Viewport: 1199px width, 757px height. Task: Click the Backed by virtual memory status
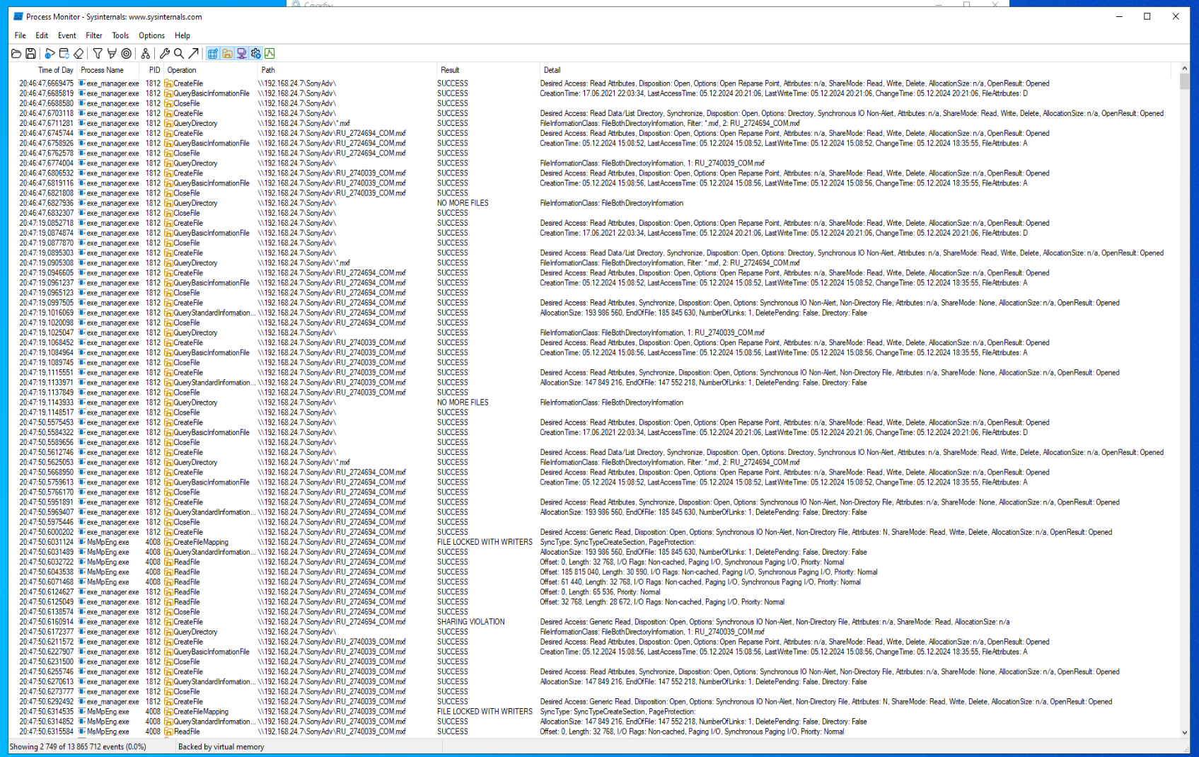pyautogui.click(x=221, y=746)
